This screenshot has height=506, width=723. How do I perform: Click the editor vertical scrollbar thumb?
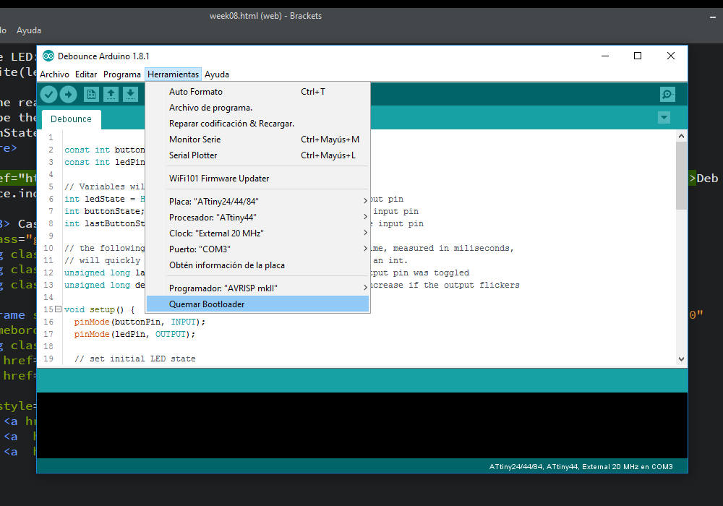click(x=681, y=176)
